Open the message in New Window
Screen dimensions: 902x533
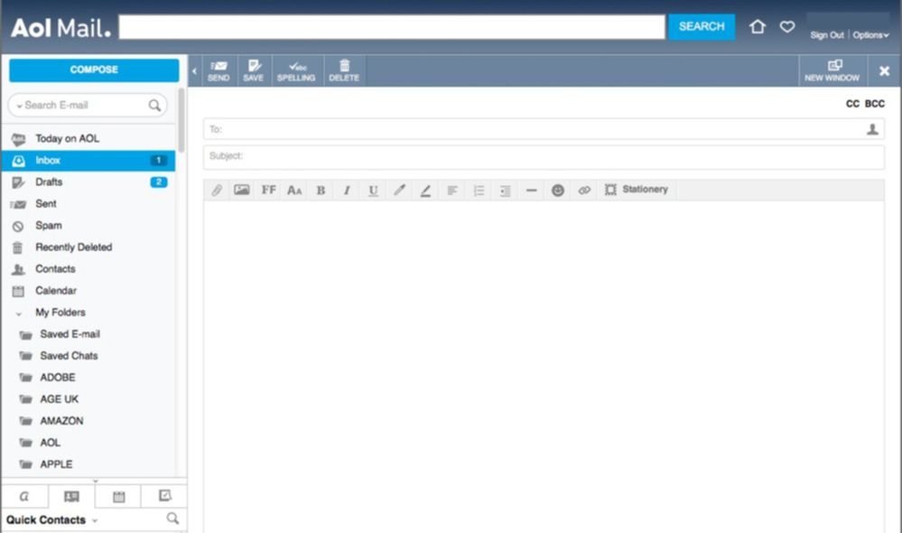click(832, 70)
